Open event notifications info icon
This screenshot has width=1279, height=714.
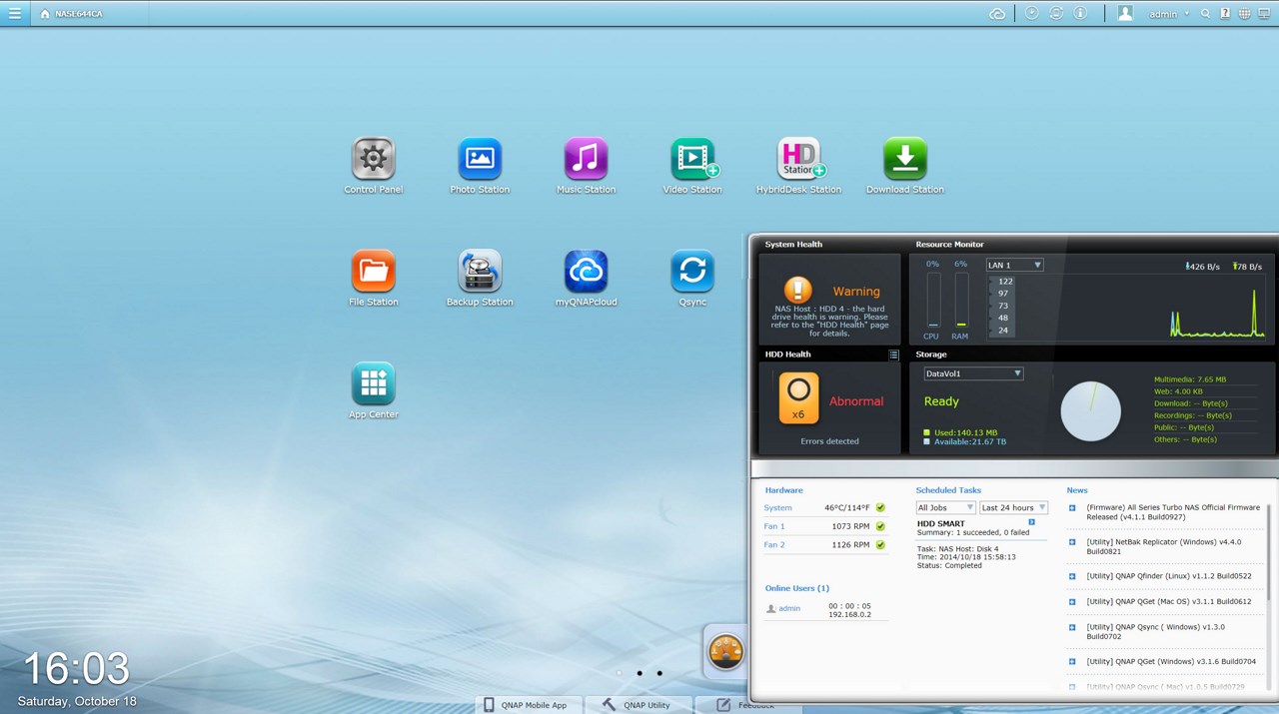point(1080,13)
